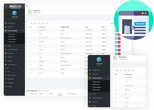Expand Role Permission chevron in main sidebar
154x110 pixels.
coord(23,75)
